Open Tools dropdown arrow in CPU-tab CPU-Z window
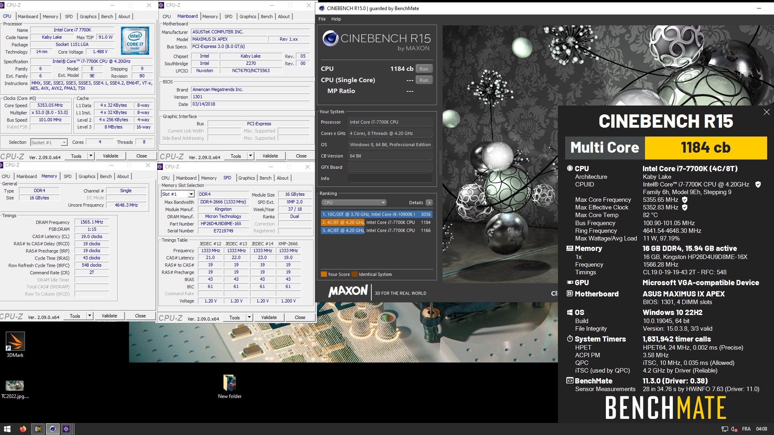774x435 pixels. (x=91, y=156)
